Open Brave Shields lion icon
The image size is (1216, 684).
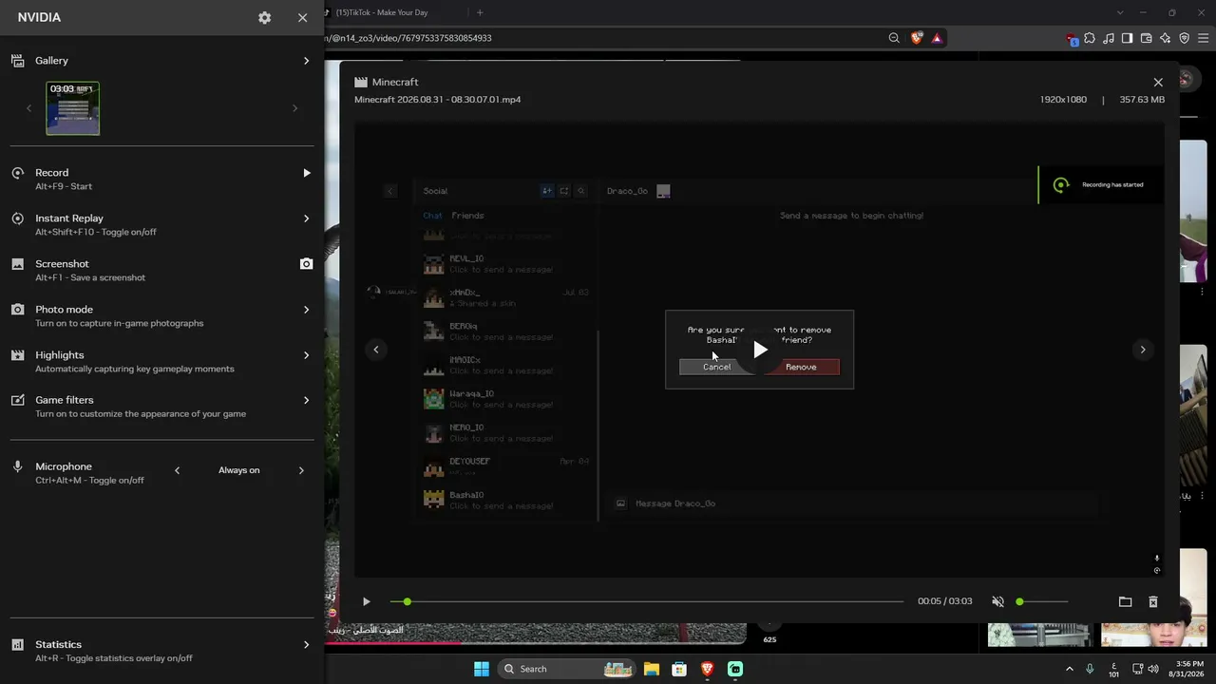[x=916, y=38]
